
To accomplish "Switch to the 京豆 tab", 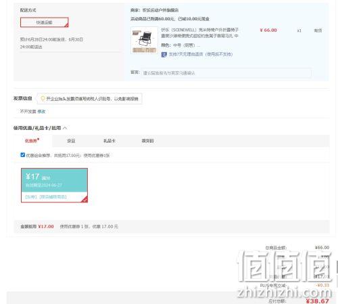I will 71,141.
